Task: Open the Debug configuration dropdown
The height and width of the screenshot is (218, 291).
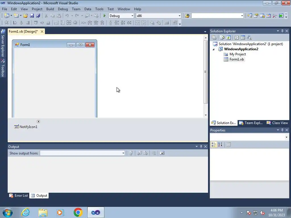Action: click(x=132, y=16)
